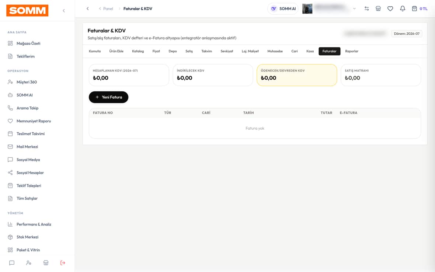Expand the user profile dropdown arrow
The height and width of the screenshot is (272, 435).
click(x=354, y=8)
